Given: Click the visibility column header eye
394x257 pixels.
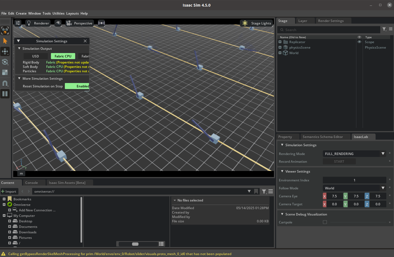Looking at the screenshot, I should 359,37.
